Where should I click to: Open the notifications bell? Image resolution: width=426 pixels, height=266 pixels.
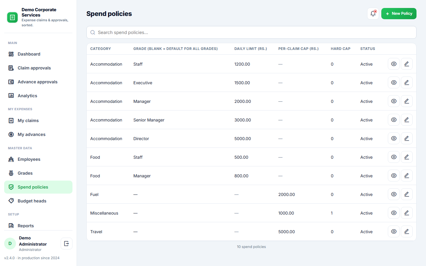(x=373, y=14)
